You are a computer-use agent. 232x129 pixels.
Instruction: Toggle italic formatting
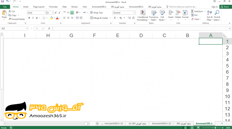click(33, 18)
